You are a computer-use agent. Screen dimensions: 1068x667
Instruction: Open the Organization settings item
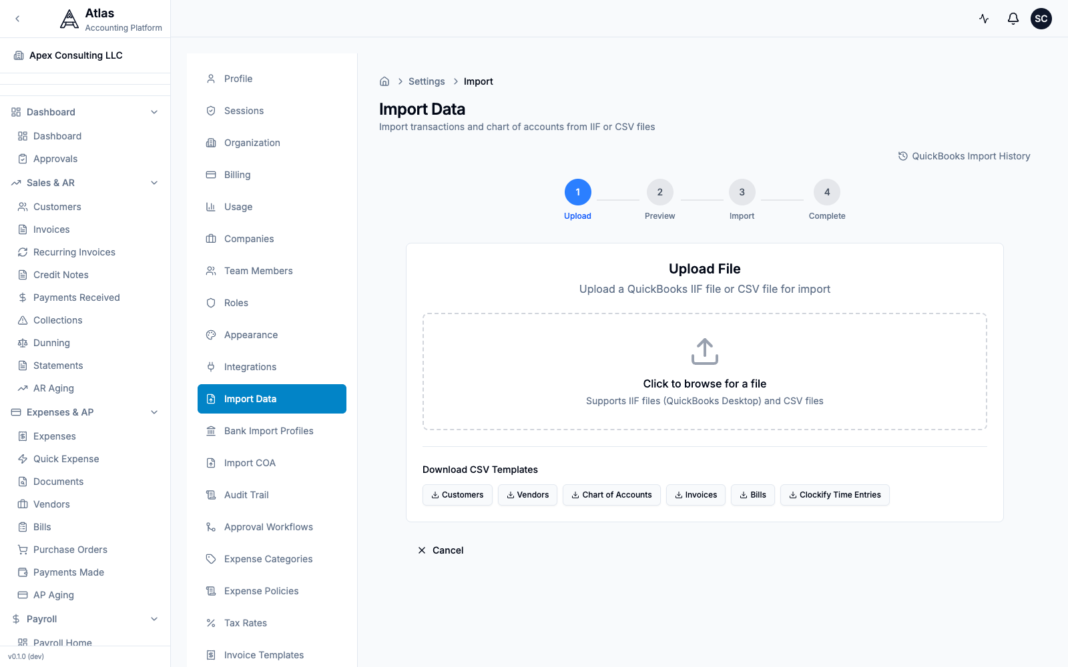point(272,143)
